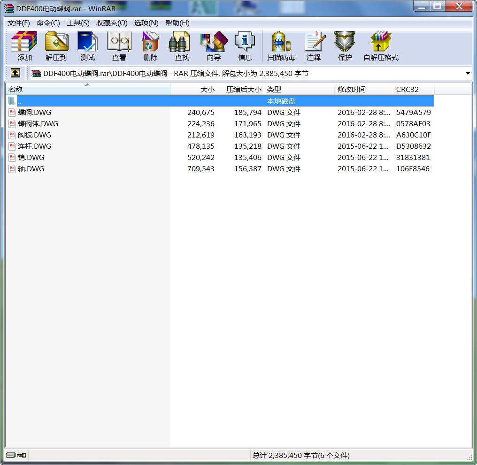This screenshot has height=465, width=477.
Task: Click packed size 135,406
Action: click(247, 158)
